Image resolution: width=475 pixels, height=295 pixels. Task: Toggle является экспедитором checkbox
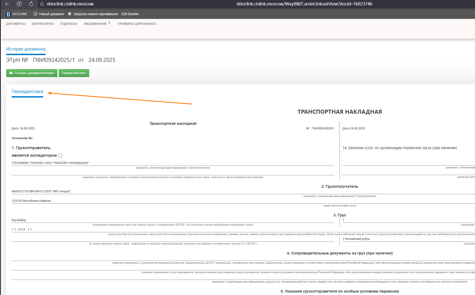(60, 155)
